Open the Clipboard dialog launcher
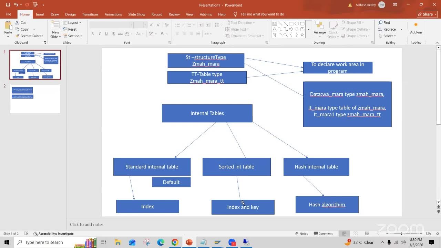The width and height of the screenshot is (441, 248). [x=45, y=42]
